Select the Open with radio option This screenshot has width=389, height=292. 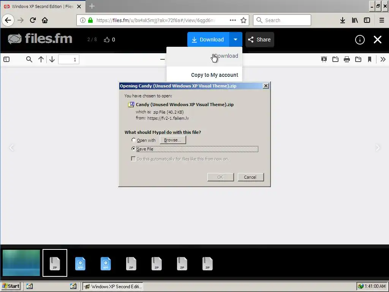(x=133, y=140)
